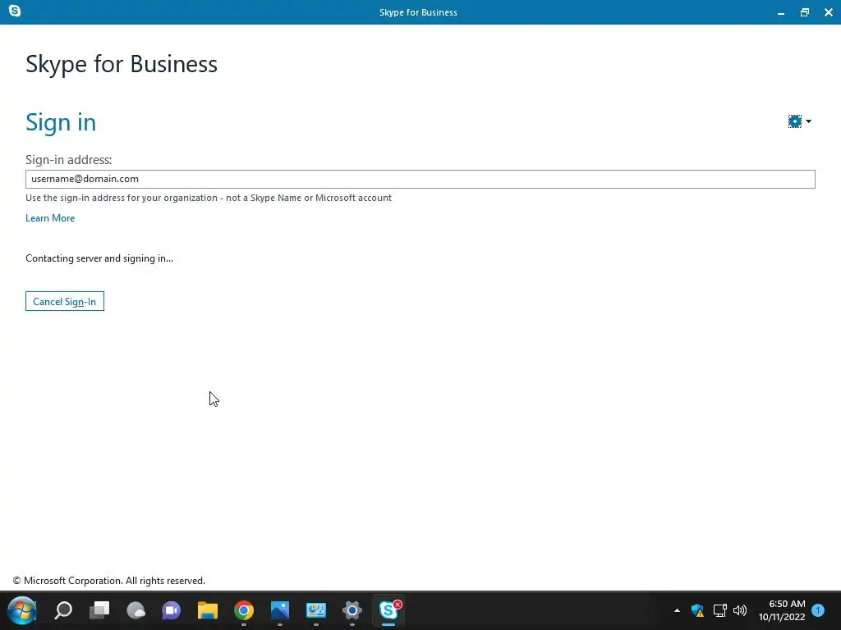Viewport: 841px width, 630px height.
Task: Open the purple video chat taskbar icon
Action: pyautogui.click(x=172, y=610)
